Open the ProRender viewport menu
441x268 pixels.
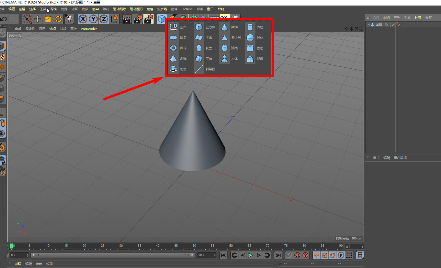pos(89,29)
